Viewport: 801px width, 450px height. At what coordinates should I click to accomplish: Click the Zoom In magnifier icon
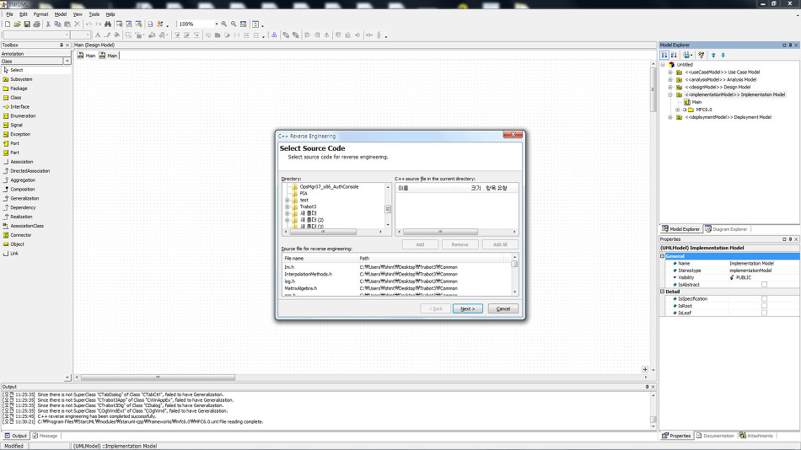(223, 24)
